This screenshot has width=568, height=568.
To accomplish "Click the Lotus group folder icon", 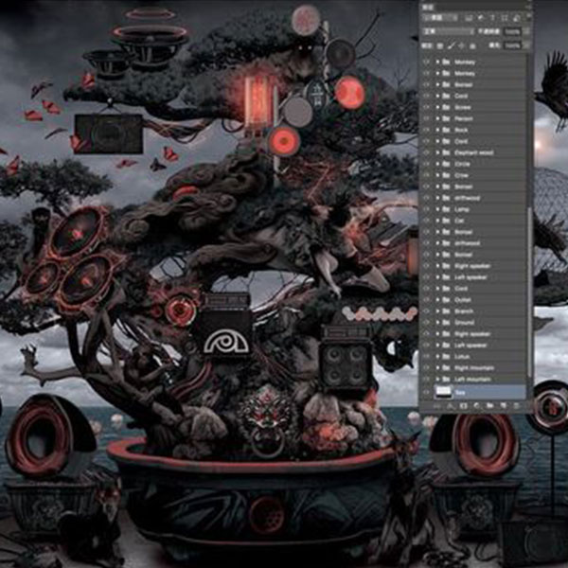I will tap(446, 357).
